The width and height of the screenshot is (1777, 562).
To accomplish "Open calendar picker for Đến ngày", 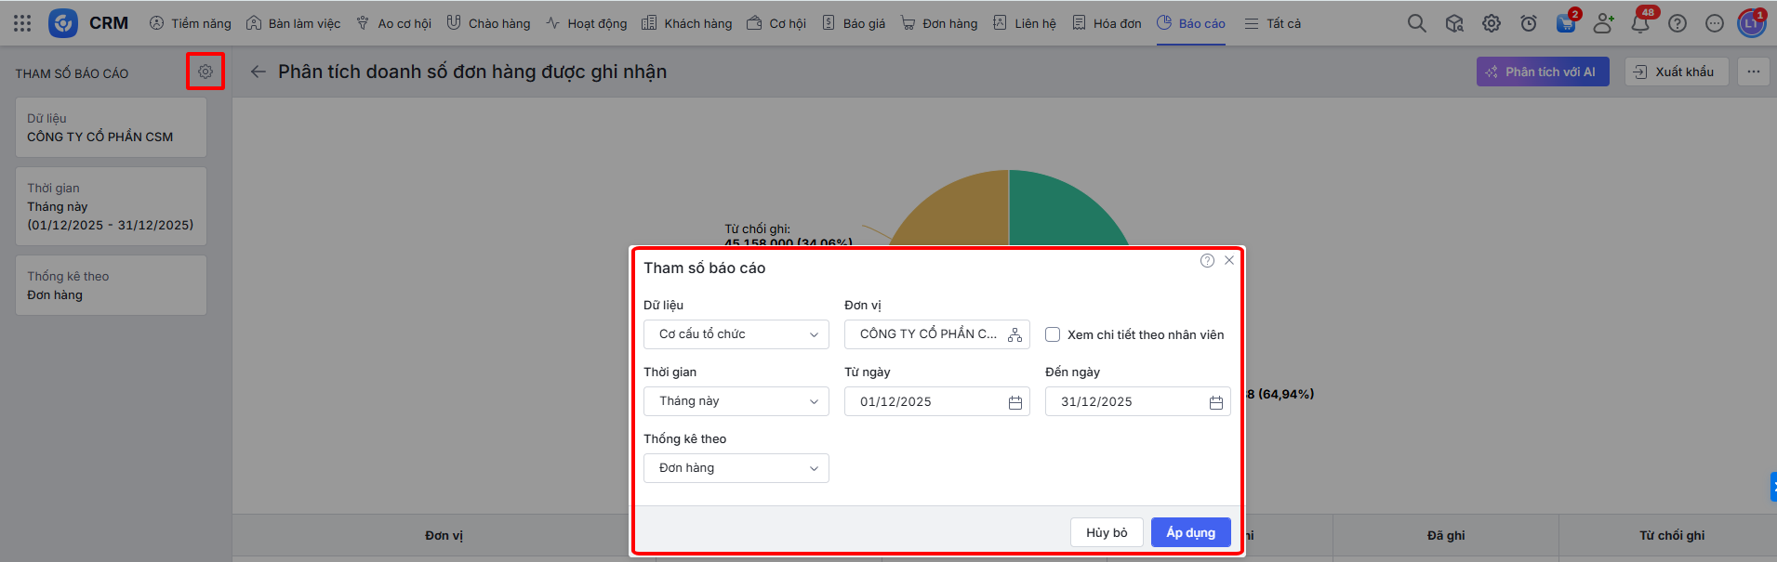I will coord(1215,402).
